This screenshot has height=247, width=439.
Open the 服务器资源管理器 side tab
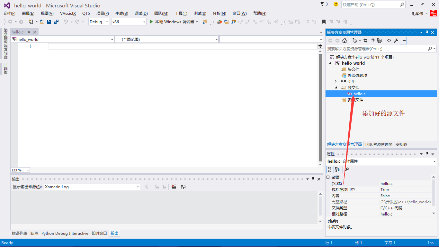(x=5, y=43)
